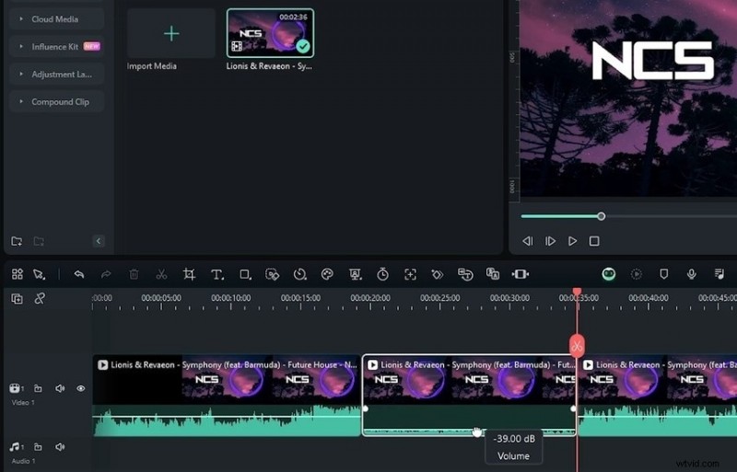Open the Crop tool

pyautogui.click(x=189, y=274)
